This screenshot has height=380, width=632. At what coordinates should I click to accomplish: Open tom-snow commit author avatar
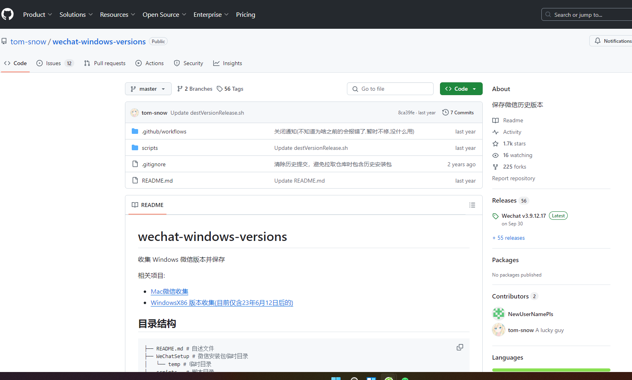135,113
